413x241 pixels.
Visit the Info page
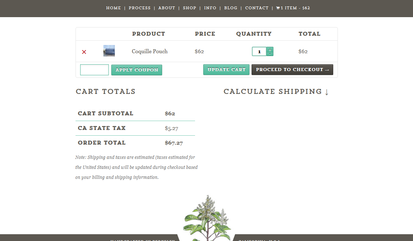[210, 8]
